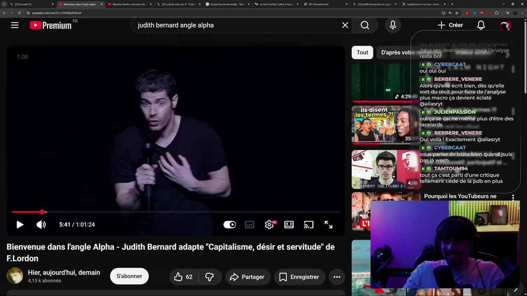Play the video with the play button
This screenshot has width=527, height=296.
(20, 224)
